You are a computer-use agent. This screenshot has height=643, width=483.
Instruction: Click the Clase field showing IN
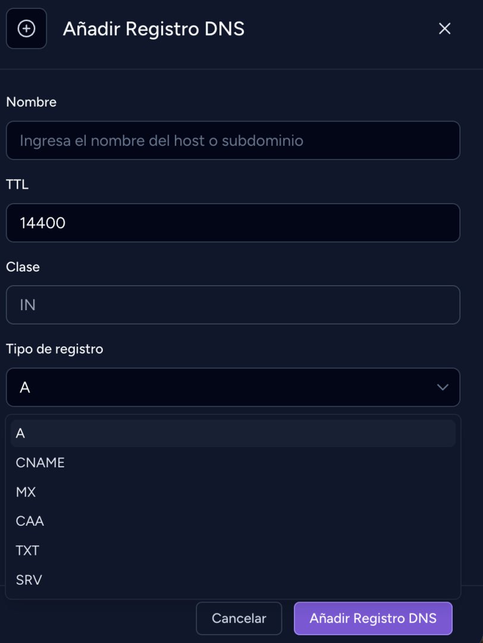click(x=233, y=305)
